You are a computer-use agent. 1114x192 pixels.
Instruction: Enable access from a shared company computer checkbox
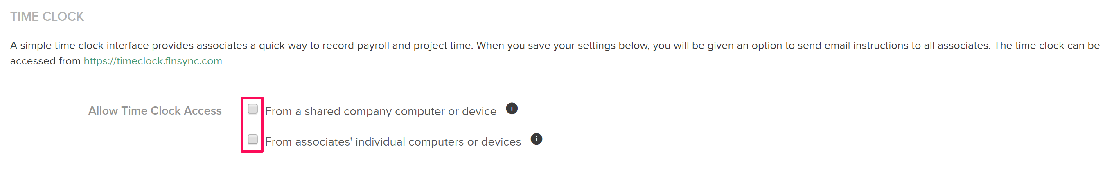pos(253,108)
